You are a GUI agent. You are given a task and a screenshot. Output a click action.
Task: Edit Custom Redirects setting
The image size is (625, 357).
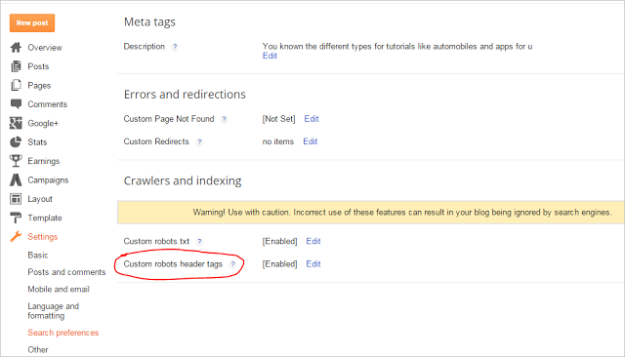[x=311, y=141]
